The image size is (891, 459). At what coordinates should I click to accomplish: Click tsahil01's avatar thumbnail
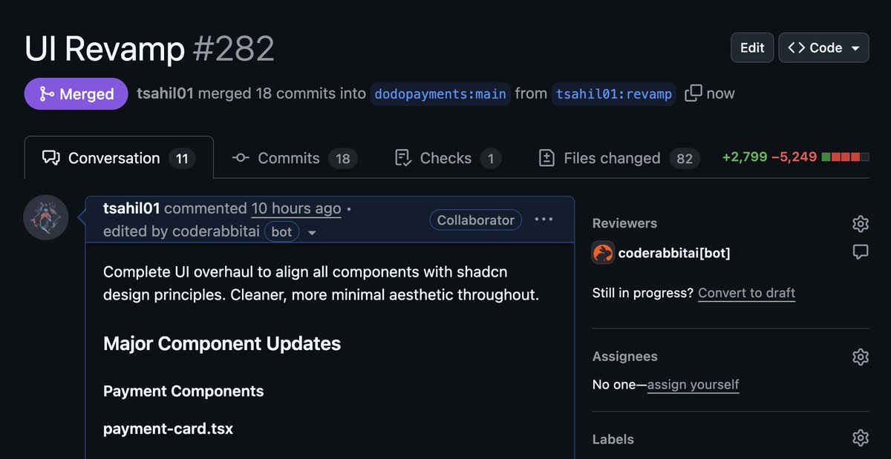point(46,217)
